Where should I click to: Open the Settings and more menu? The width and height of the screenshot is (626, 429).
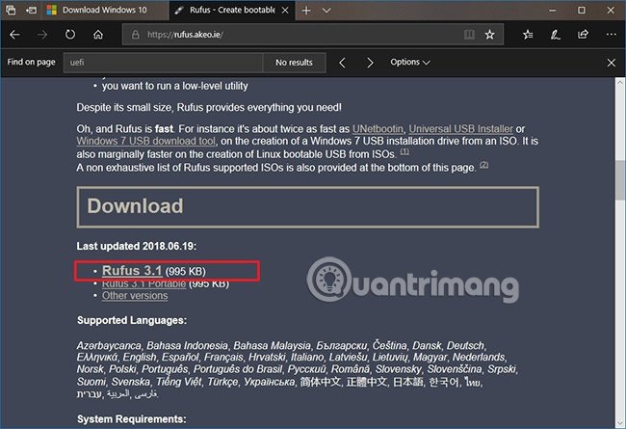(611, 35)
